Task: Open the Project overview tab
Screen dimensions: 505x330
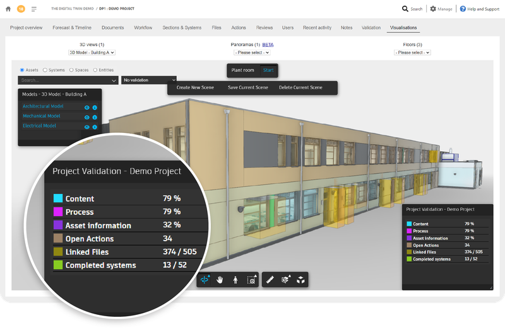Action: [26, 28]
